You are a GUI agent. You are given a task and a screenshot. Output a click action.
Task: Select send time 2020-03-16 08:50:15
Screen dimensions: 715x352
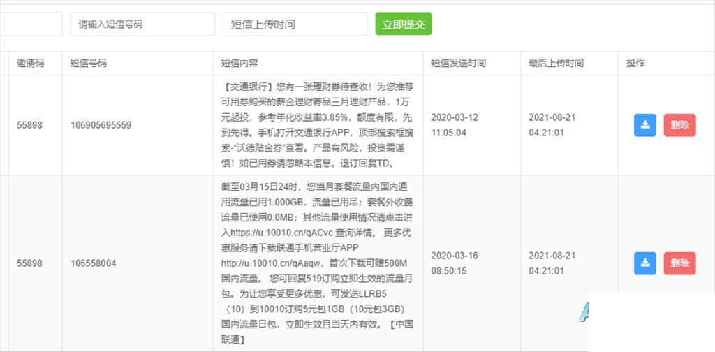455,263
